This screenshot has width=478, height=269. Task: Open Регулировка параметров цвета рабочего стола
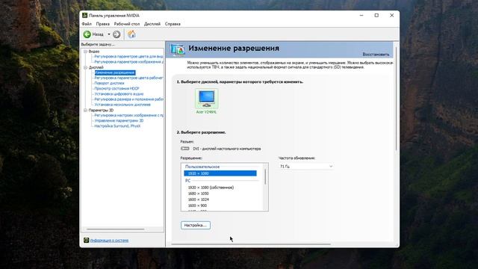tap(128, 78)
